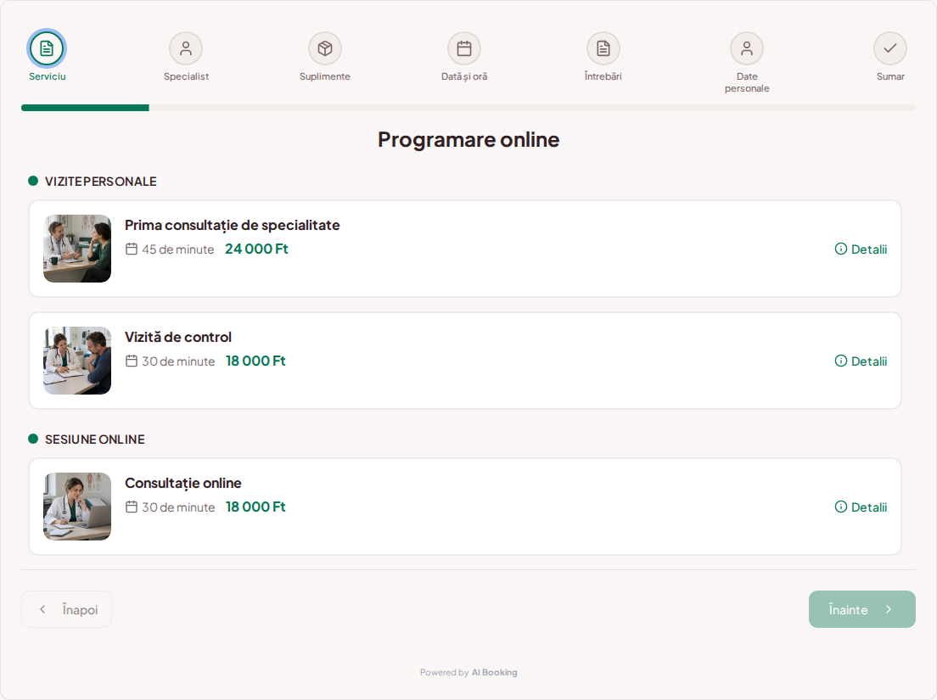Click the 18 000 Ft price of Vizită de control
The height and width of the screenshot is (700, 937).
pos(255,361)
